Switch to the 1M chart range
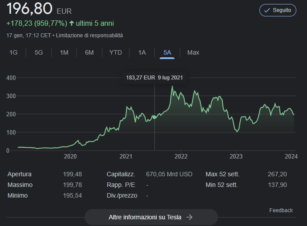This screenshot has width=307, height=226. tap(64, 52)
